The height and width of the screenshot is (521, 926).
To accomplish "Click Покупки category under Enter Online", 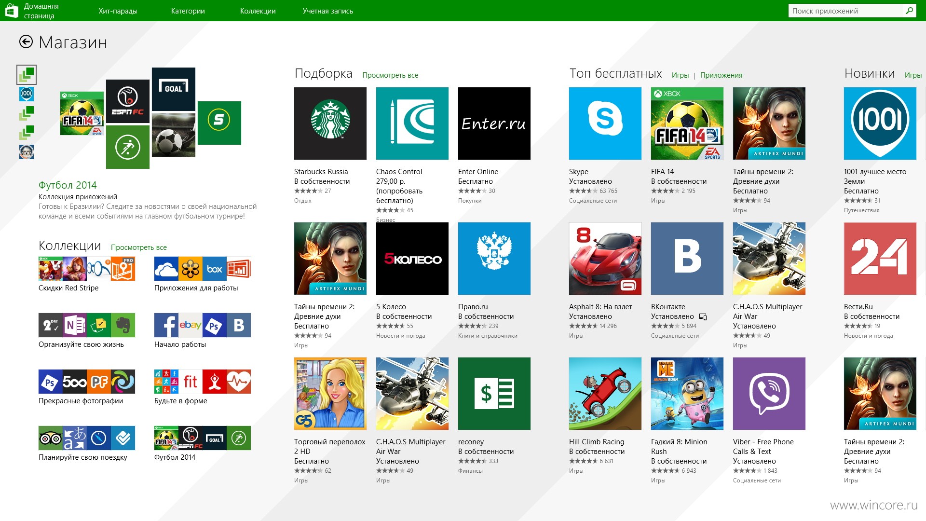I will (x=470, y=201).
